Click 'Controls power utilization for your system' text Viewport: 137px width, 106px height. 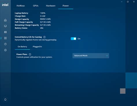(x=34, y=57)
